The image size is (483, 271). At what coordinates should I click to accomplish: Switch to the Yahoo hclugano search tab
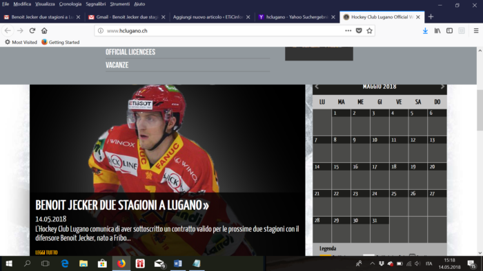pyautogui.click(x=297, y=17)
